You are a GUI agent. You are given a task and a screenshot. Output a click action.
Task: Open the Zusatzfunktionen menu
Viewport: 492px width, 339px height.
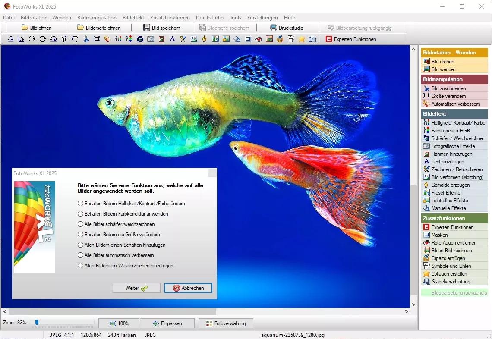pos(170,18)
